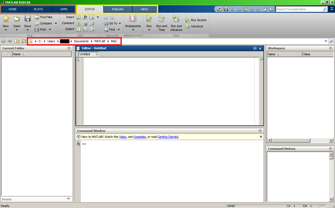Click the smart indent icon
Viewport: 335px width, 208px height.
(79, 30)
